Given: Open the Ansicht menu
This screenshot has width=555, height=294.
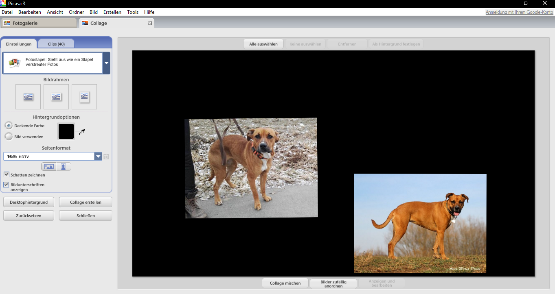Looking at the screenshot, I should (x=55, y=12).
